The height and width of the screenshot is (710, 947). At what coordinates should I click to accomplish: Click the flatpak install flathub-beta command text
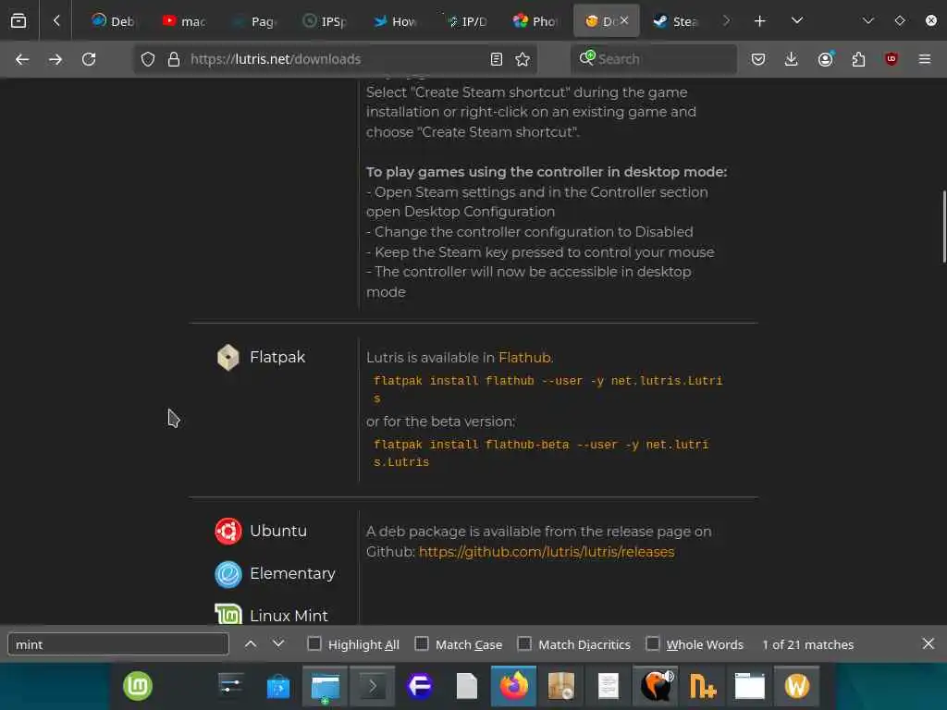coord(541,453)
